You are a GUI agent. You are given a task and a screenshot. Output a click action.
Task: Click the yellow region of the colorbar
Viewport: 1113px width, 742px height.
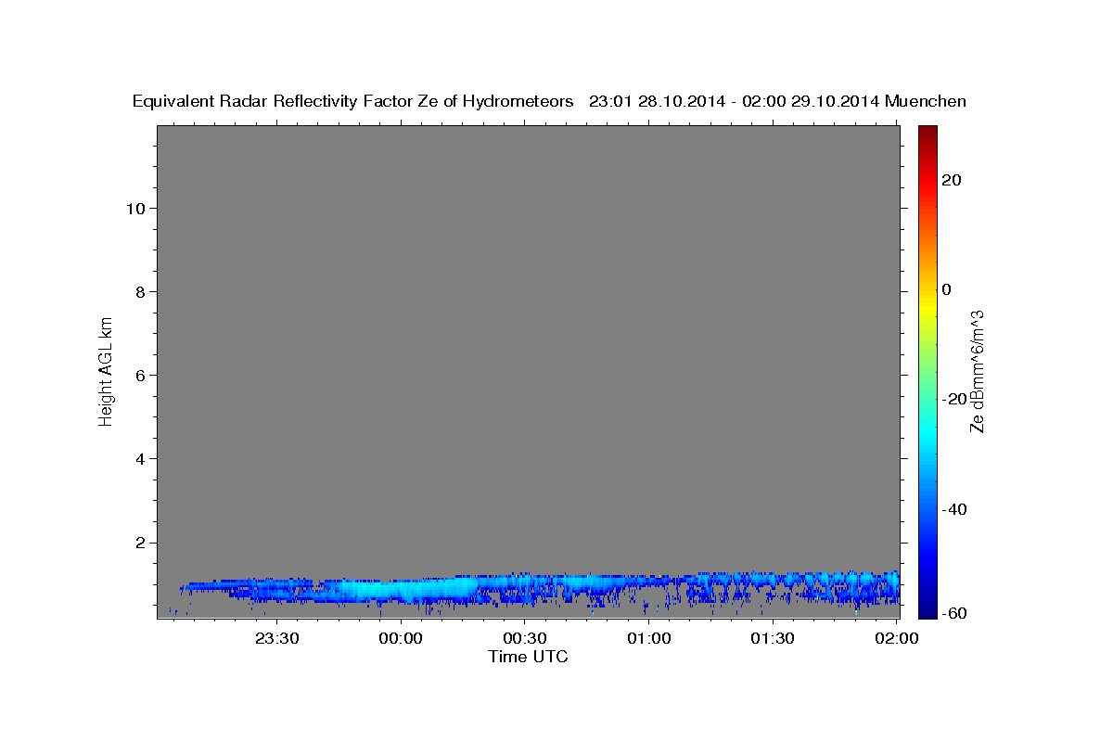[x=927, y=306]
